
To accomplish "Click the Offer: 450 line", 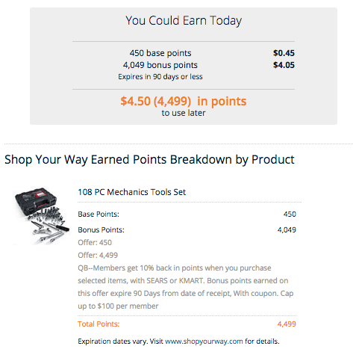I will pyautogui.click(x=95, y=242).
